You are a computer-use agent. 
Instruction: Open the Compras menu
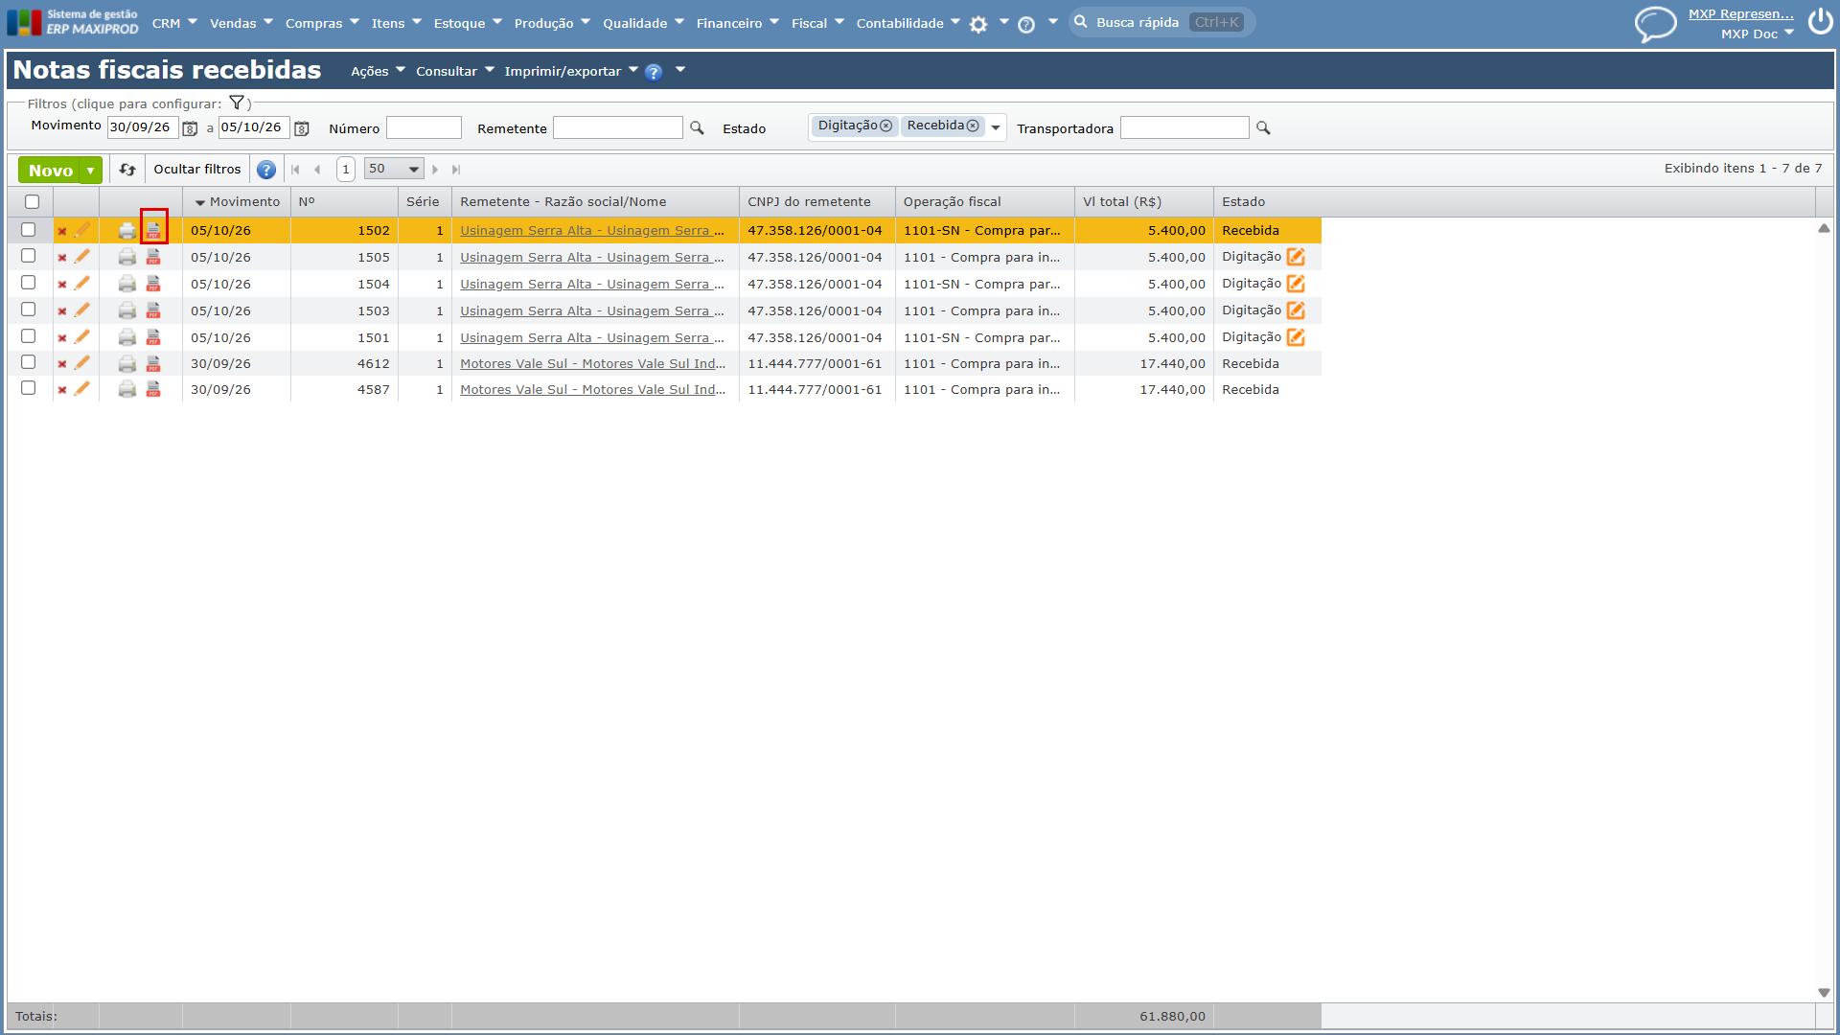(323, 23)
